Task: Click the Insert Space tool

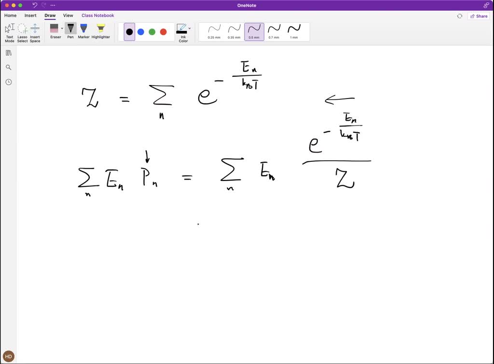Action: (35, 32)
